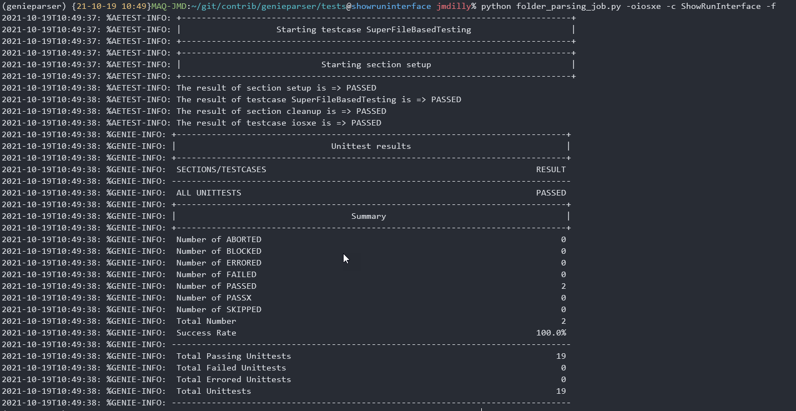Image resolution: width=796 pixels, height=411 pixels.
Task: Click the 'Total Passing Unittests' label
Action: (234, 356)
